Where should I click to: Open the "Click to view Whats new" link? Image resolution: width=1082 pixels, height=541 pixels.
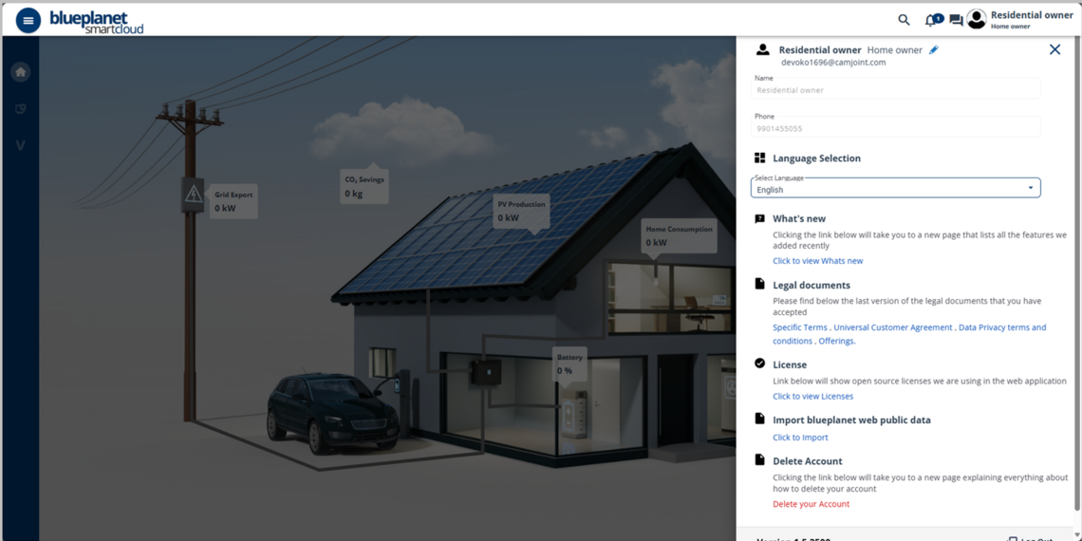tap(817, 261)
